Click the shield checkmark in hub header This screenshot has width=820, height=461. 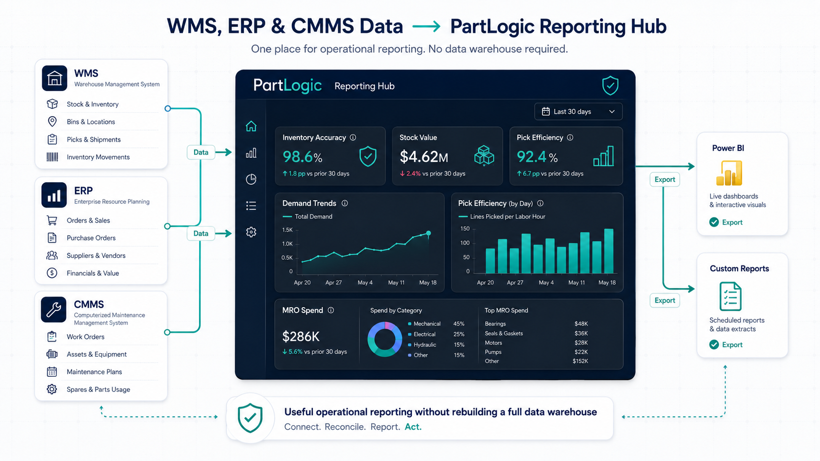click(x=610, y=86)
